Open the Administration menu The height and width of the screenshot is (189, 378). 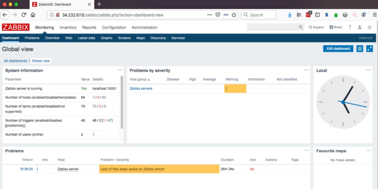tap(144, 27)
